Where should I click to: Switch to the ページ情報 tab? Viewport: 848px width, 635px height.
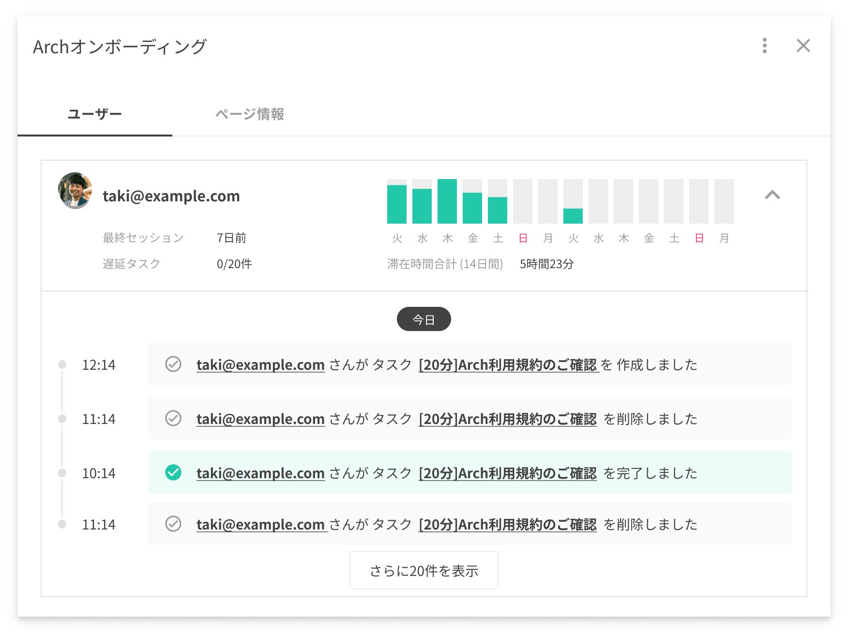(x=249, y=114)
